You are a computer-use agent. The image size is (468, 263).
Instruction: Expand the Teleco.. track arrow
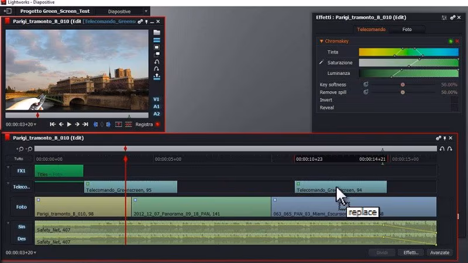pos(8,184)
